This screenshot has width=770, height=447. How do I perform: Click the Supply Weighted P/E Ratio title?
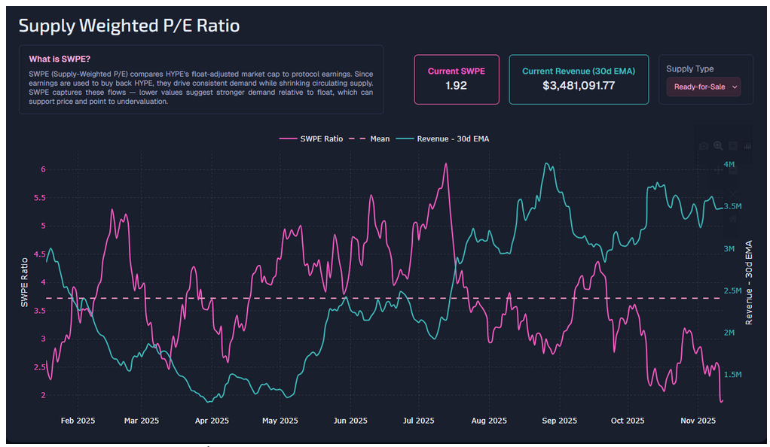point(129,26)
